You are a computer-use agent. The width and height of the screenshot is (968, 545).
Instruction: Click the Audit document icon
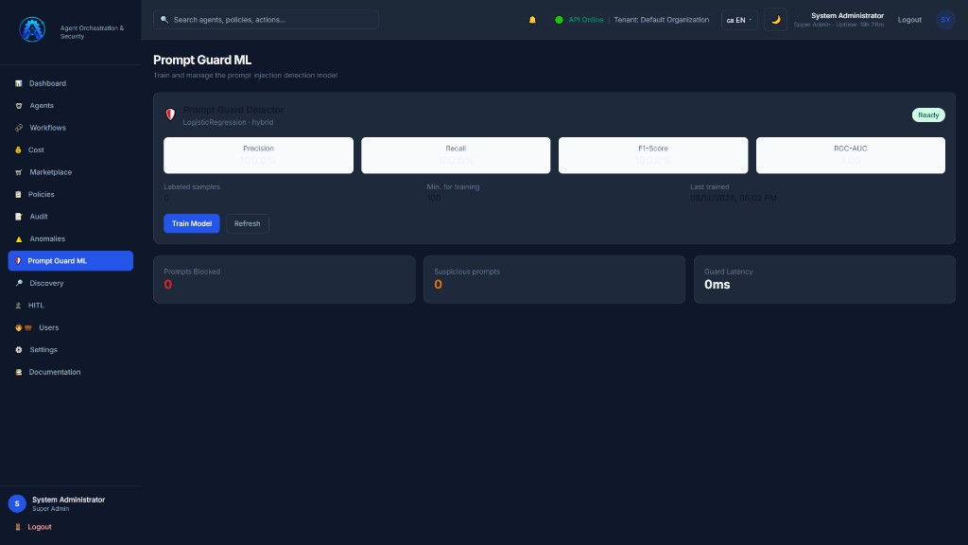pos(19,217)
